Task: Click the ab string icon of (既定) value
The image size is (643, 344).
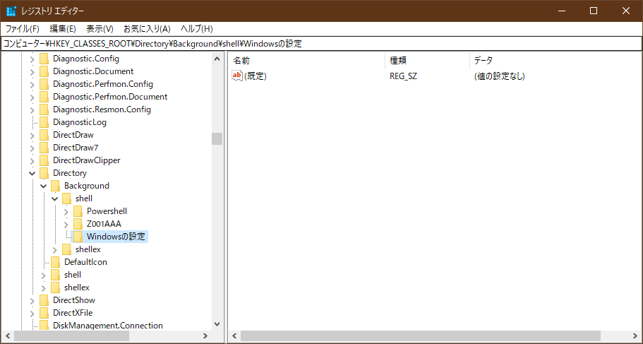Action: pyautogui.click(x=237, y=76)
